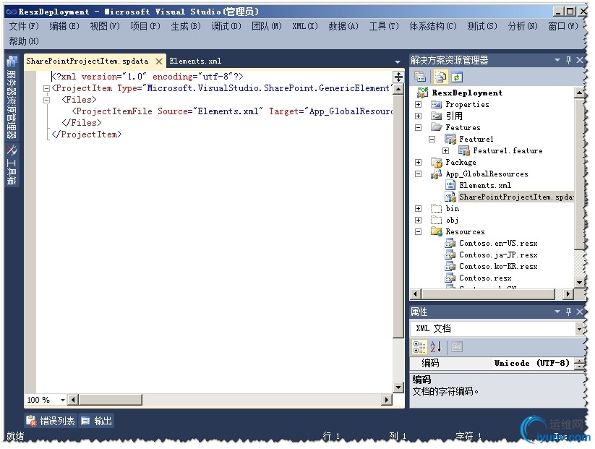
Task: Expand the Properties node
Action: 418,104
